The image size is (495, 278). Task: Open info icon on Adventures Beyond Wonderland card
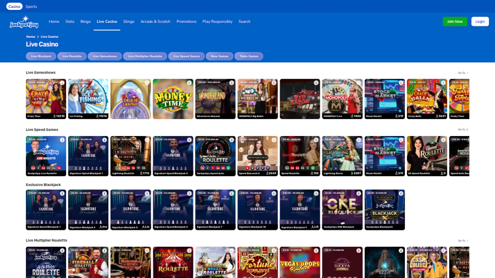[x=232, y=83]
